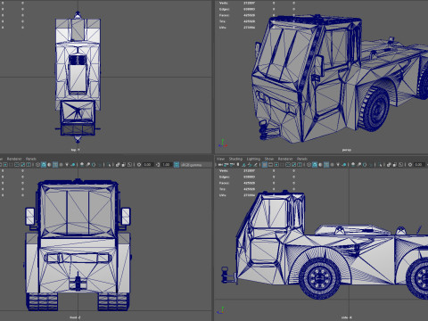Click X-Ray Active Components in side panel toolbar
Image resolution: width=428 pixels, height=321 pixels.
[x=395, y=165]
